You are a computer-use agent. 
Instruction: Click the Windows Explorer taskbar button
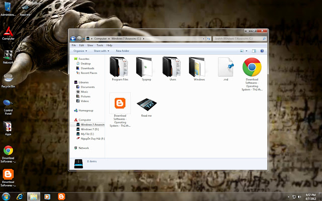34,196
